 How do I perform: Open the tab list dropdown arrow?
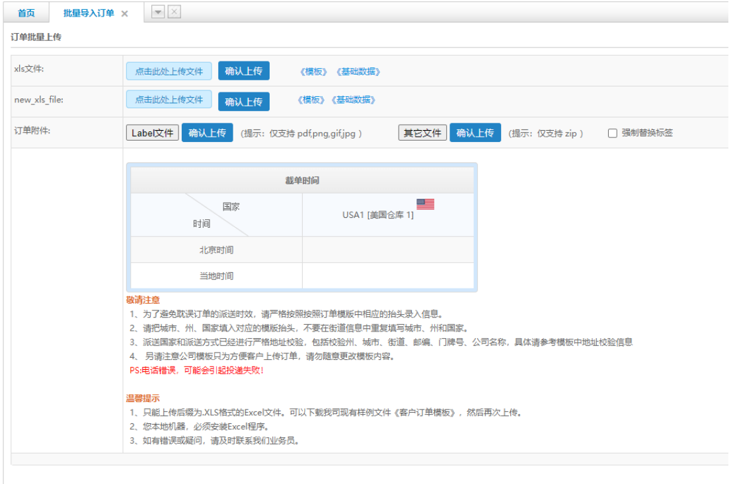coord(158,13)
